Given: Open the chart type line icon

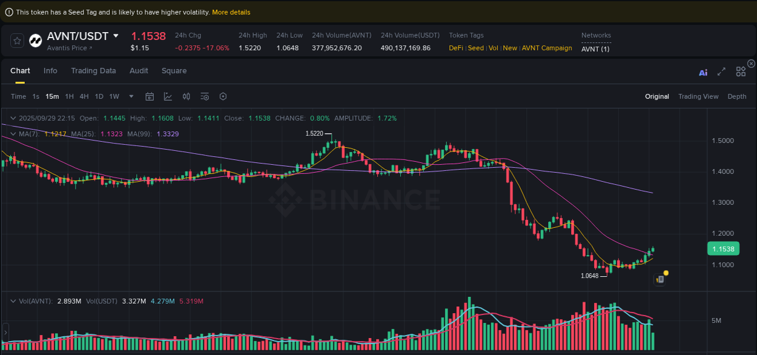Looking at the screenshot, I should coord(168,96).
